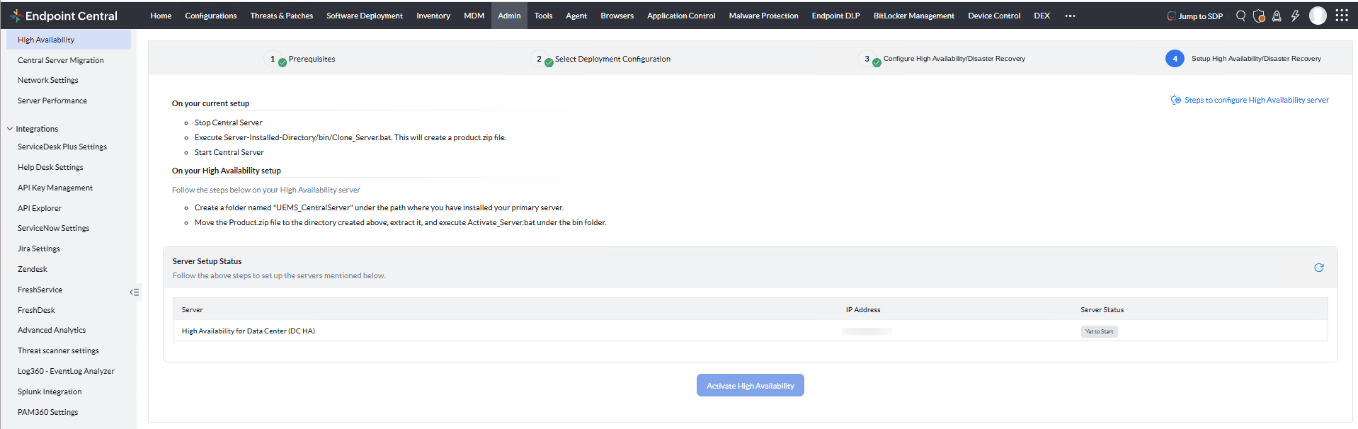
Task: Click the Server column header
Action: click(192, 309)
